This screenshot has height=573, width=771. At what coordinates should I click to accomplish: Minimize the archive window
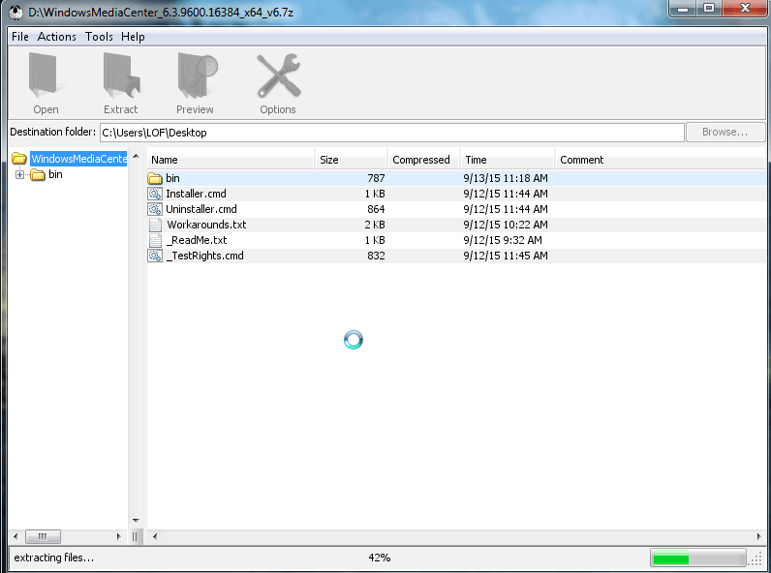click(x=683, y=8)
